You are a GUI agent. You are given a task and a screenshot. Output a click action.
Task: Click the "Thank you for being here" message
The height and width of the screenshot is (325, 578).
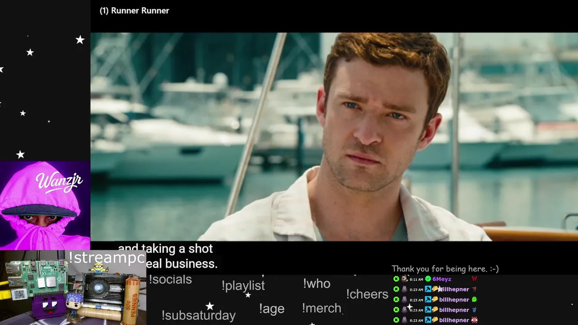point(445,269)
